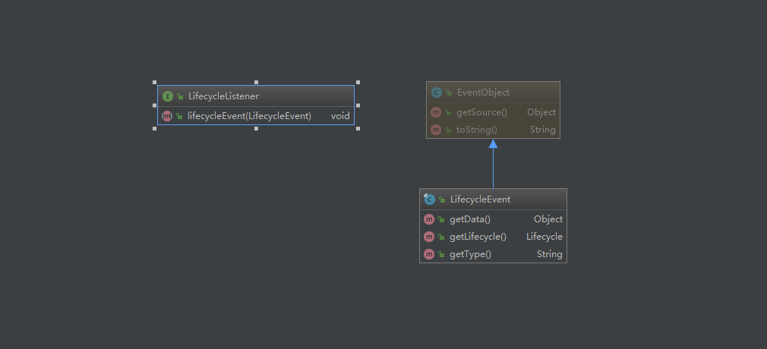Select the LifecycleListener header label

pos(223,96)
